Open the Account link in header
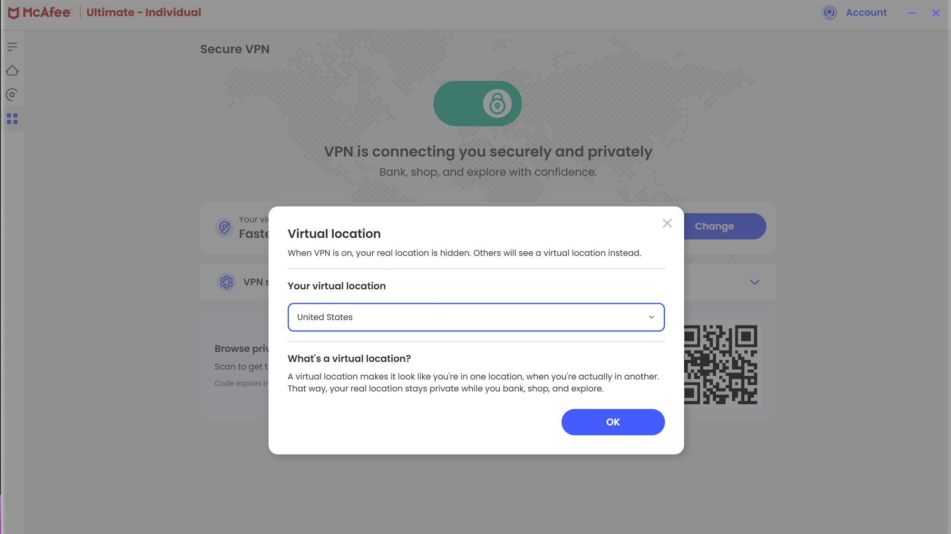 point(866,13)
